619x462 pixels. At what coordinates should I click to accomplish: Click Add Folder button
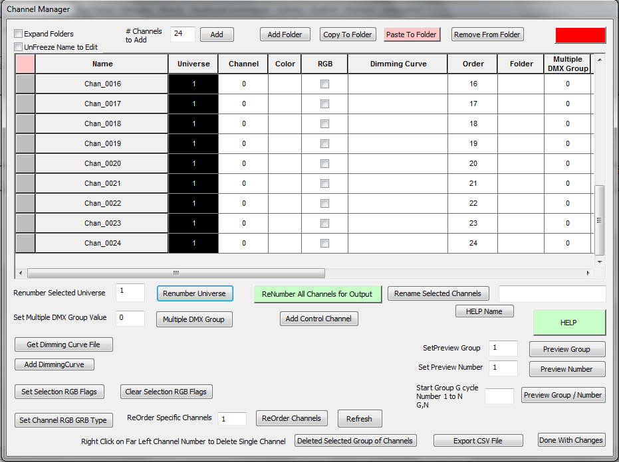click(285, 35)
